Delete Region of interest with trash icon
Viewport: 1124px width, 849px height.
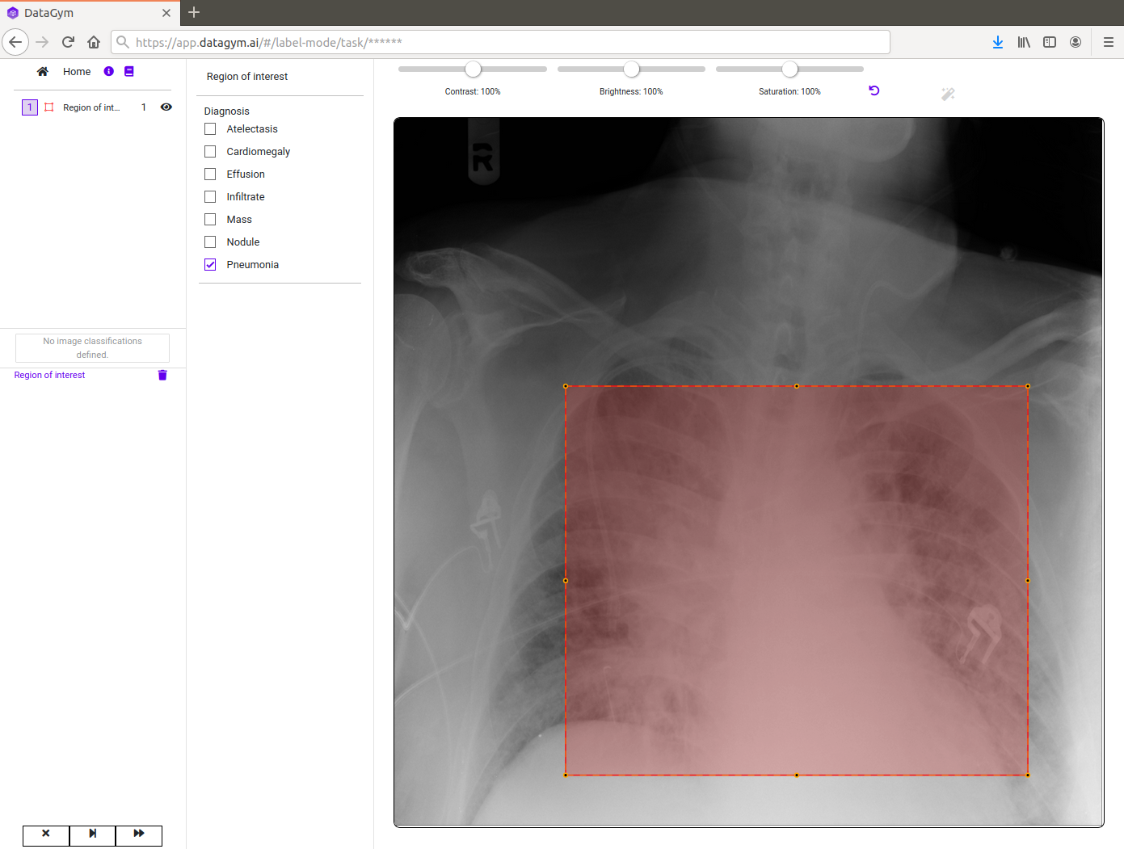pos(162,375)
